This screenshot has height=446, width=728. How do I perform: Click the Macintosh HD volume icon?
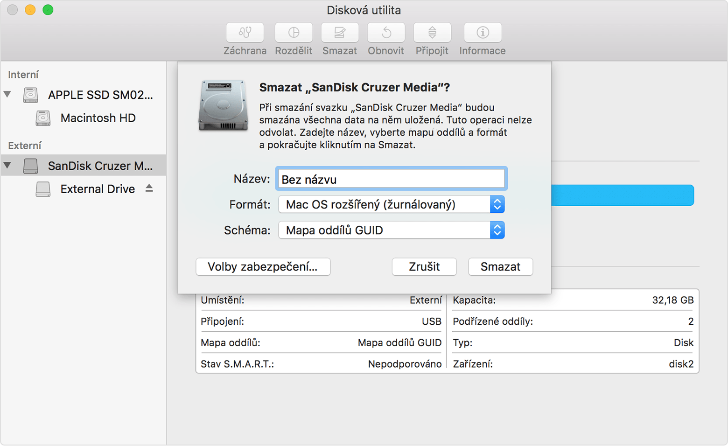43,118
